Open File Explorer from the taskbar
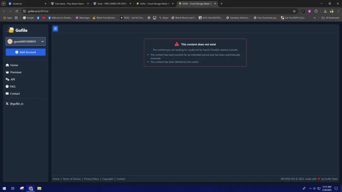Image resolution: width=342 pixels, height=192 pixels. [39, 188]
